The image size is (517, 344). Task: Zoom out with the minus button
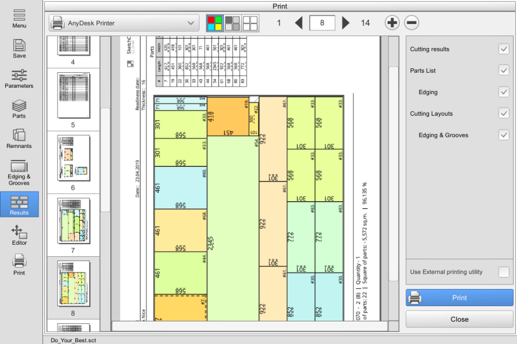point(411,23)
